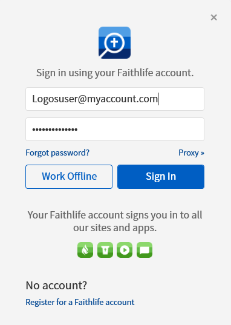Click the » chevron beside Proxy
Image resolution: width=231 pixels, height=325 pixels.
click(203, 153)
